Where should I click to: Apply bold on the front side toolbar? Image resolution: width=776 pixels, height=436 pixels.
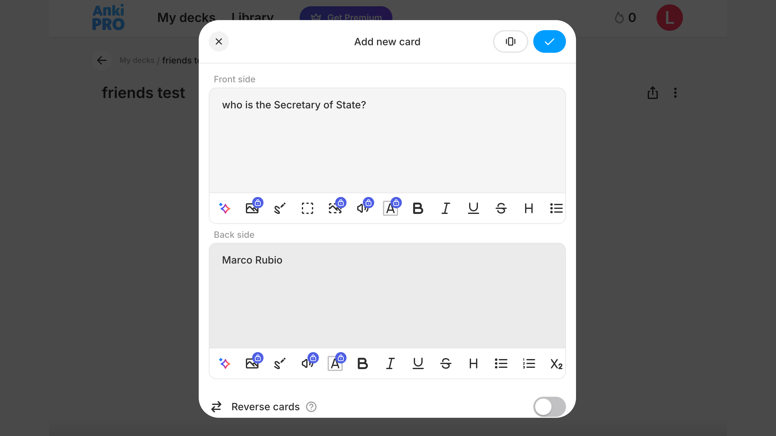pyautogui.click(x=418, y=208)
